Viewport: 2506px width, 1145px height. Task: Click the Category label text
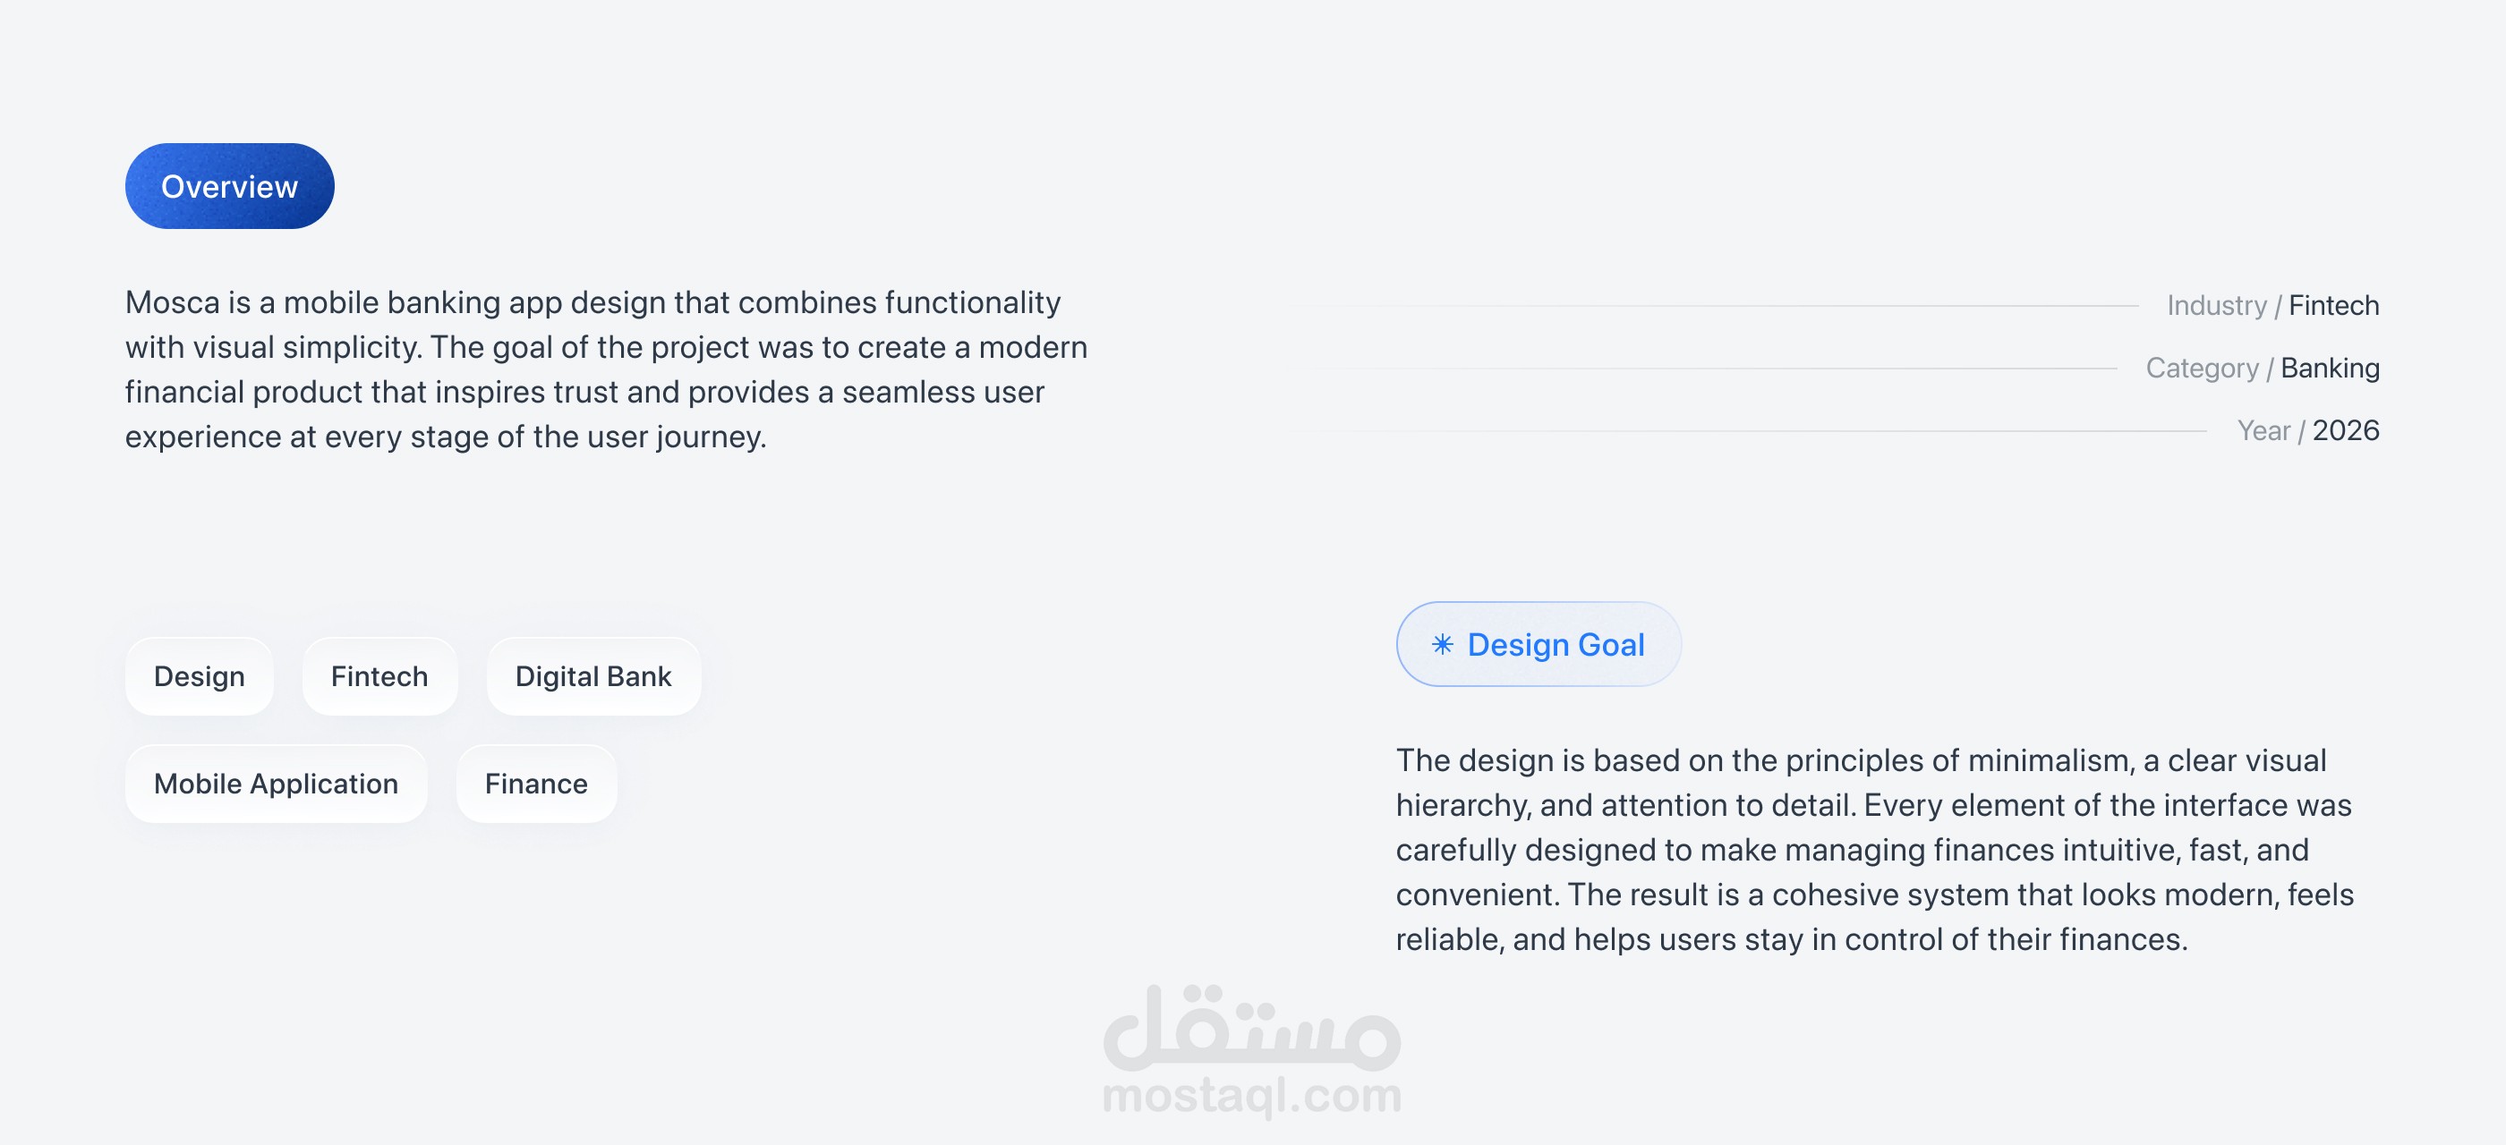[2202, 369]
